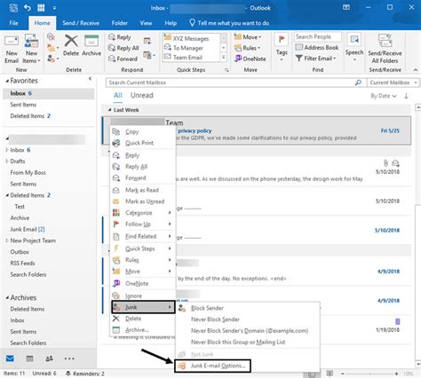Open the By Date sort dropdown
The height and width of the screenshot is (378, 421).
point(384,96)
